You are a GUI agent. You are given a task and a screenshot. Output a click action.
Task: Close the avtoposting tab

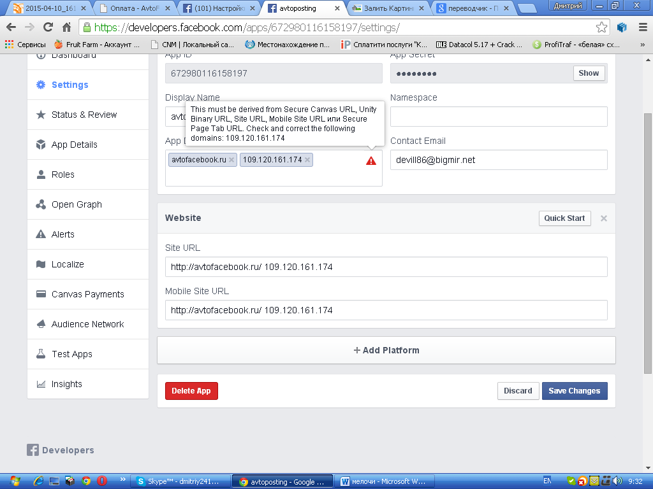(337, 8)
